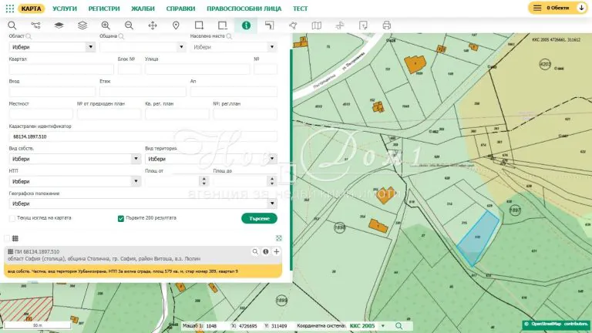Click the printer icon in toolbar

[x=387, y=25]
